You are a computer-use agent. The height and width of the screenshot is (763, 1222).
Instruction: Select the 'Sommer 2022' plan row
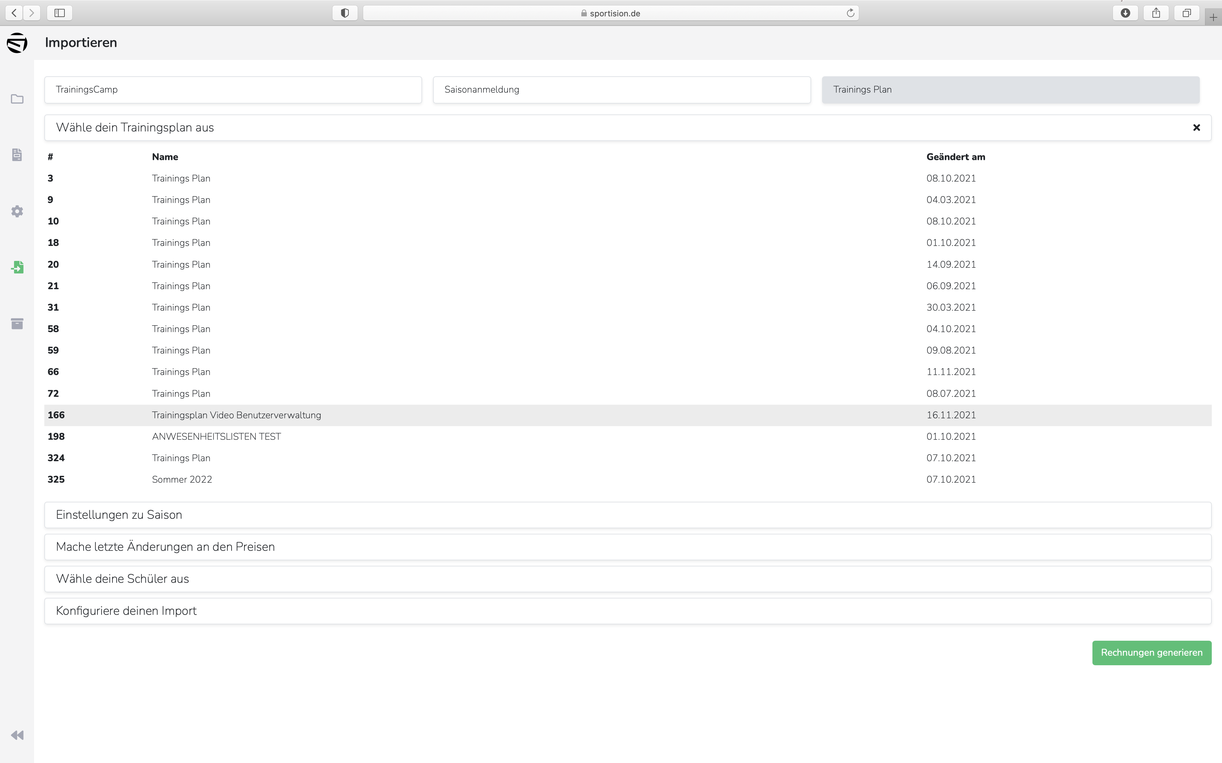[628, 480]
